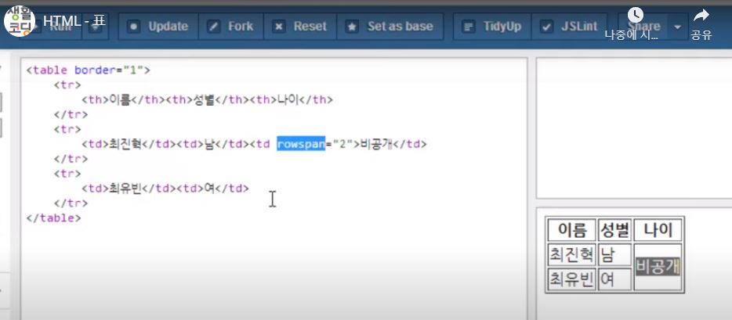Click 최유빈 cell in result table

pyautogui.click(x=572, y=279)
